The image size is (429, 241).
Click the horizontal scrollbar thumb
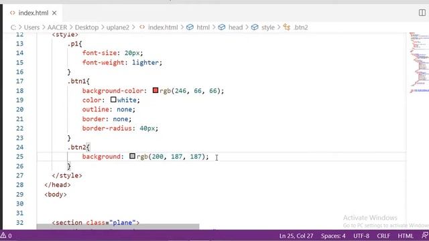118,226
